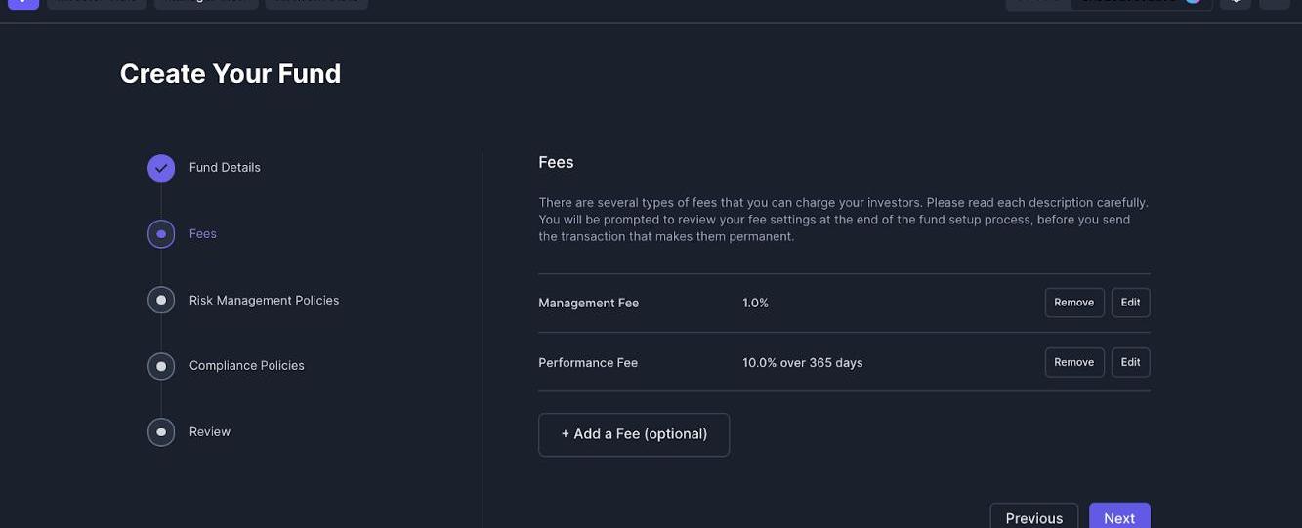Continue with the Next button
Viewport: 1302px width, 528px height.
[1119, 516]
